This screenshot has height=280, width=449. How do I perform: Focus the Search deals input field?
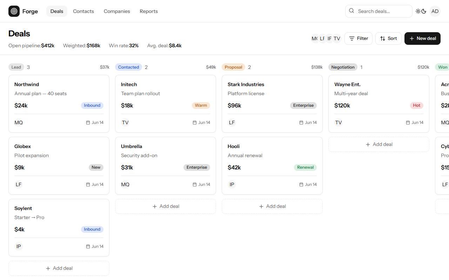(378, 11)
